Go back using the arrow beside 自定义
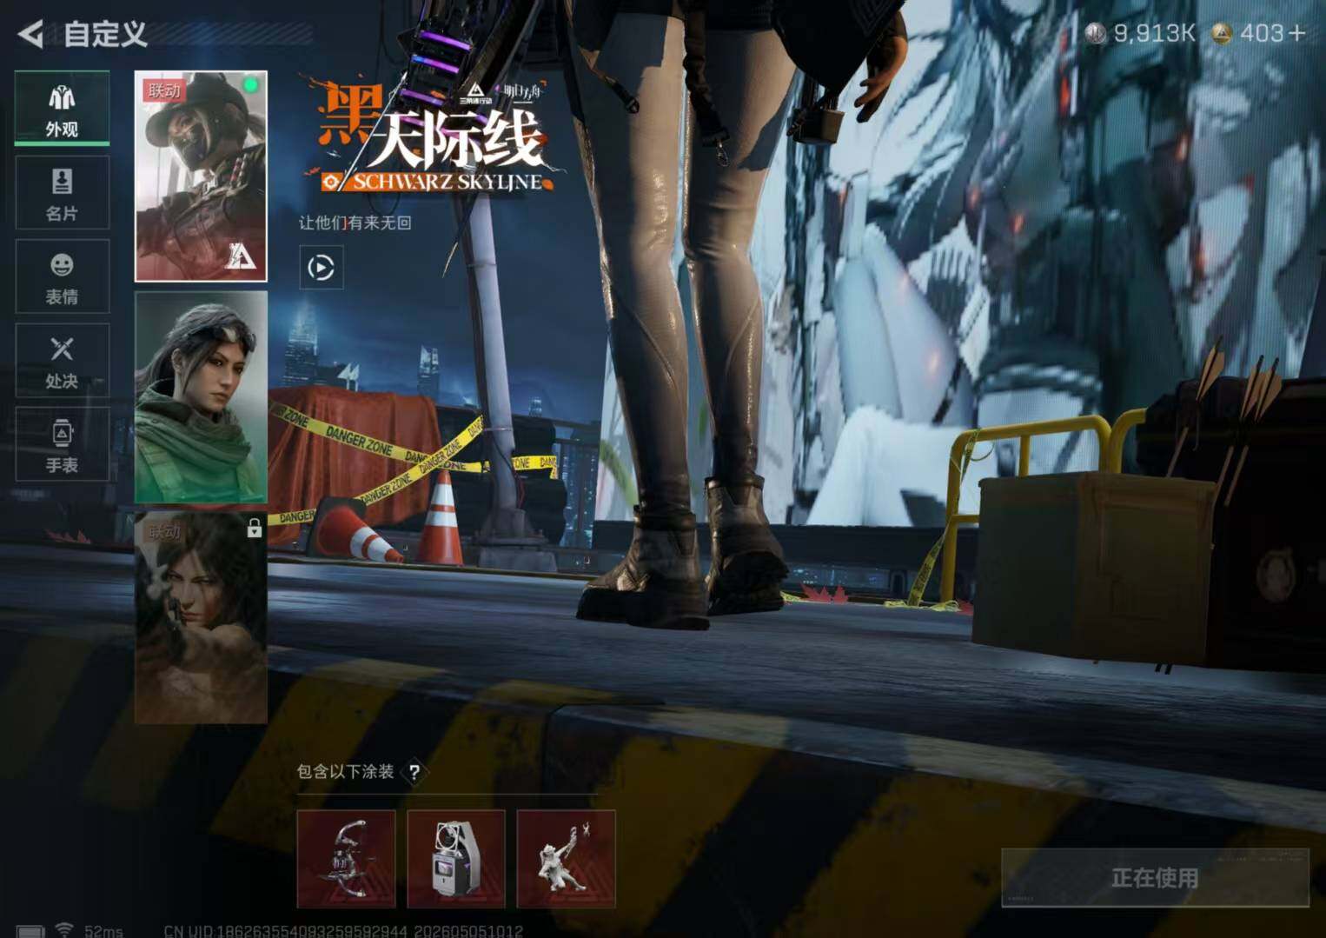Screen dimensions: 1326x938 (x=30, y=34)
